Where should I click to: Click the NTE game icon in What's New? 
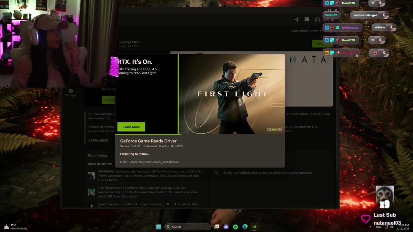click(x=91, y=192)
